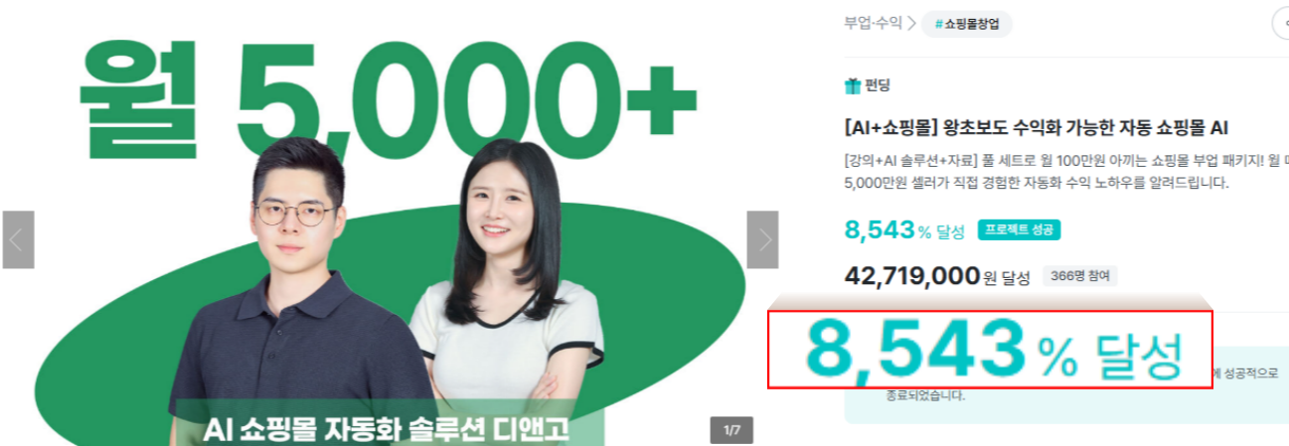The width and height of the screenshot is (1289, 446).
Task: Click the breadcrumb chevron after 부업·수익
Action: pos(911,24)
